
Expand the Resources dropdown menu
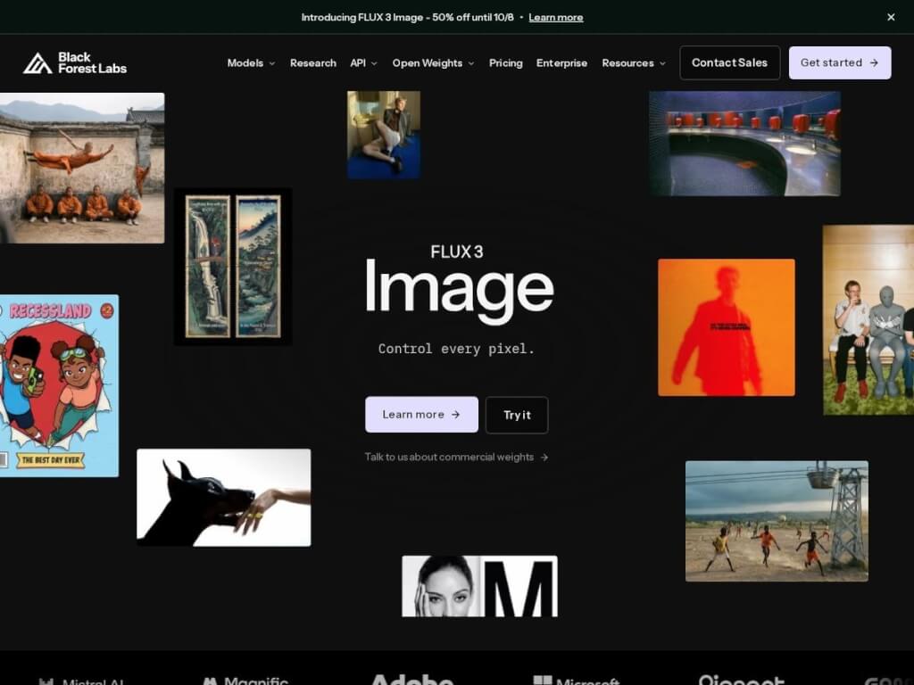click(x=634, y=63)
